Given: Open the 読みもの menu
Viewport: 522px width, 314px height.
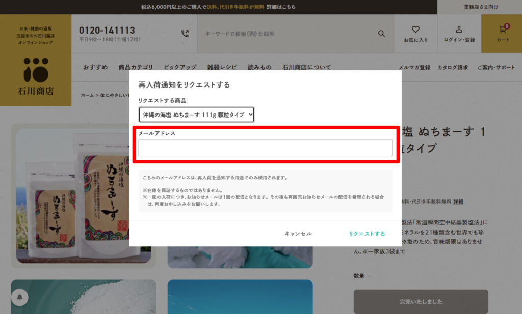Looking at the screenshot, I should click(x=259, y=67).
